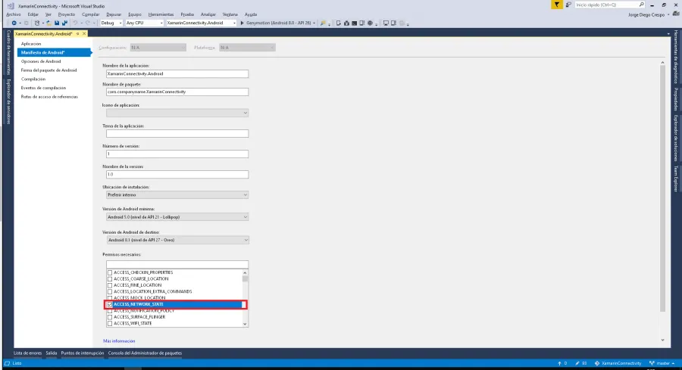Viewport: 682px width, 370px height.
Task: Click the Save file toolbar icon
Action: pos(57,23)
